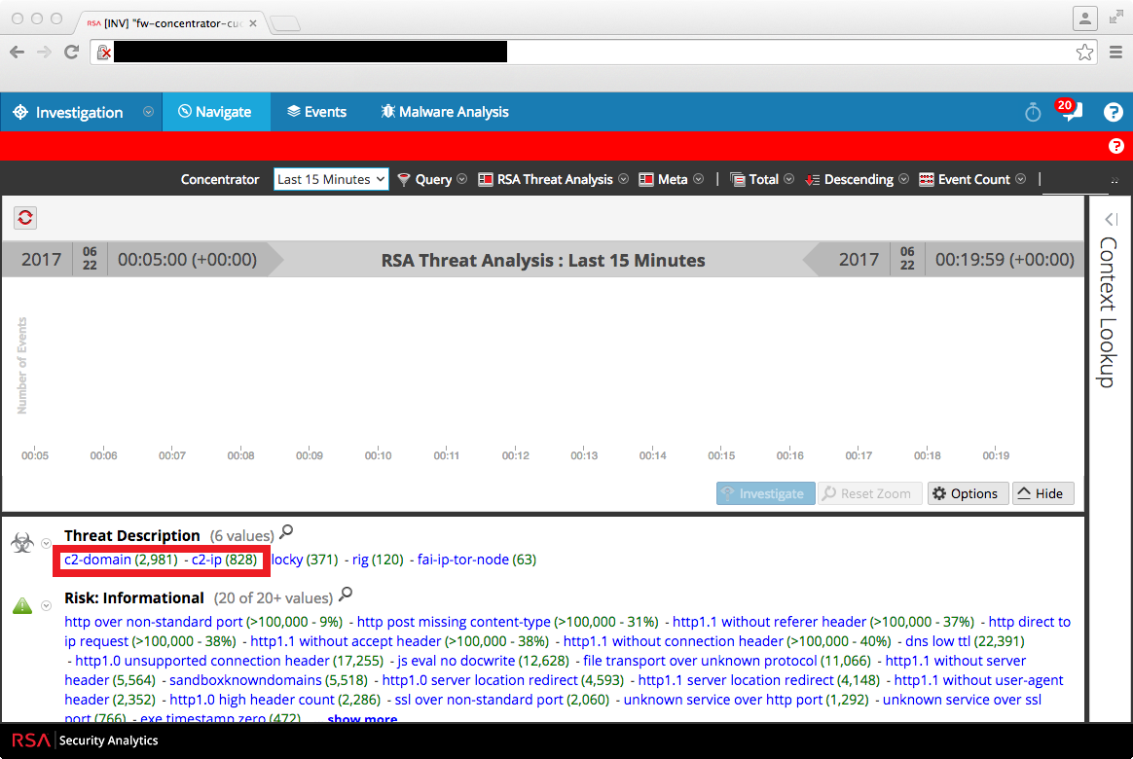The height and width of the screenshot is (759, 1133).
Task: Reload the page in browser
Action: tap(71, 53)
